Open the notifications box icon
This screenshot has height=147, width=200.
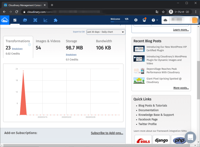[x=144, y=20]
